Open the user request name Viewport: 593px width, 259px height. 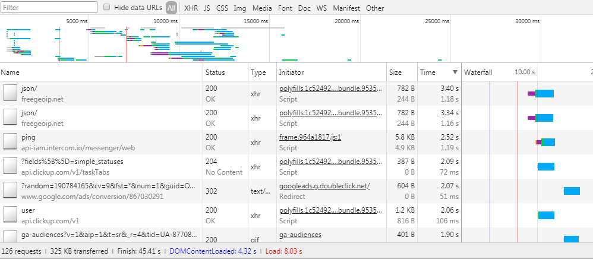[x=28, y=210]
